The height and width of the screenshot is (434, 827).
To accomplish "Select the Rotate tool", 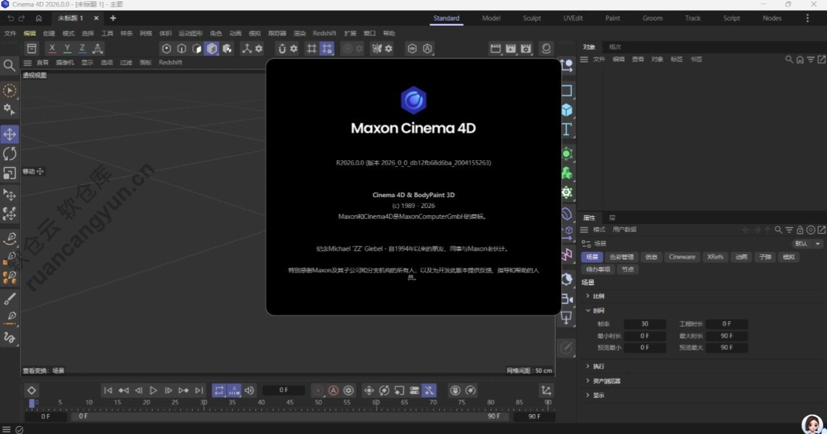I will 10,153.
